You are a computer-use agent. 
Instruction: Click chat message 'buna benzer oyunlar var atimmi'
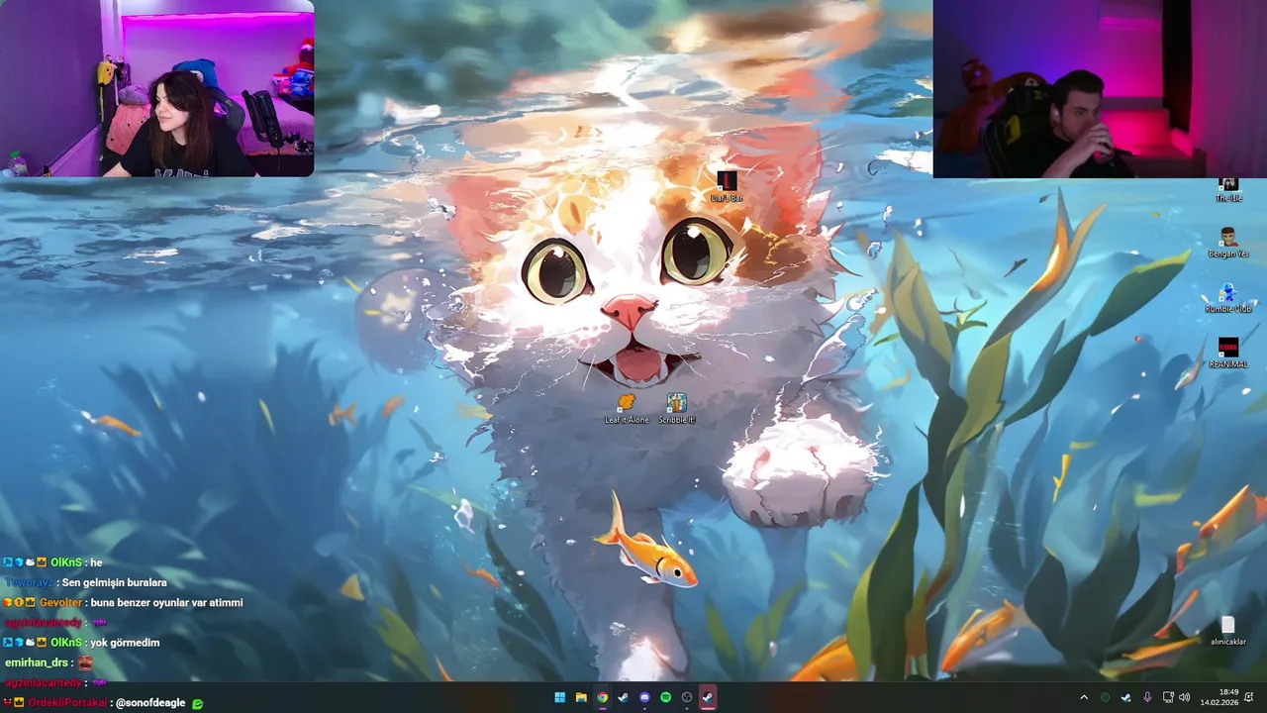click(168, 602)
